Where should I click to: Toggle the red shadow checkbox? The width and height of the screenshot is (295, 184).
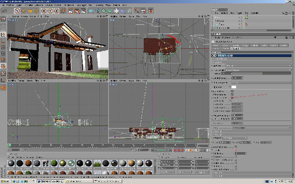click(232, 98)
